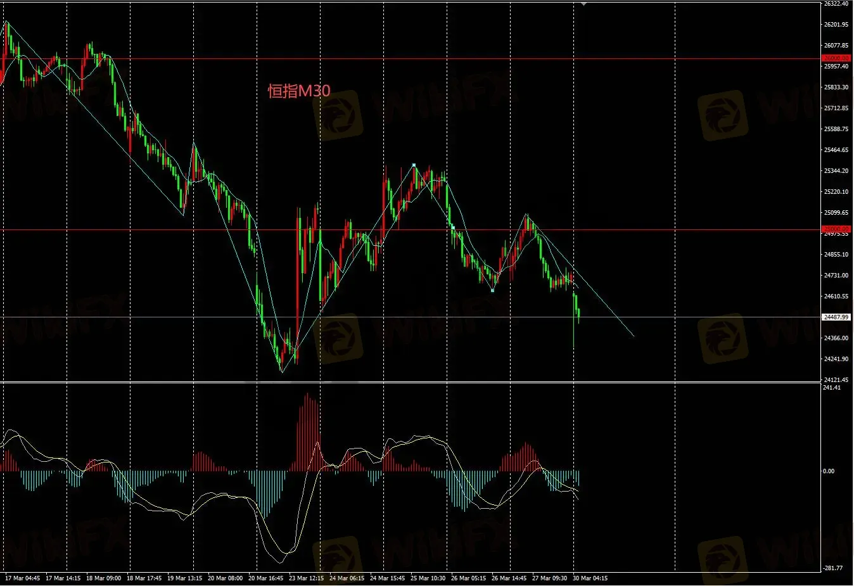Click indicator zero level label 0.00
The height and width of the screenshot is (586, 854).
tap(829, 471)
